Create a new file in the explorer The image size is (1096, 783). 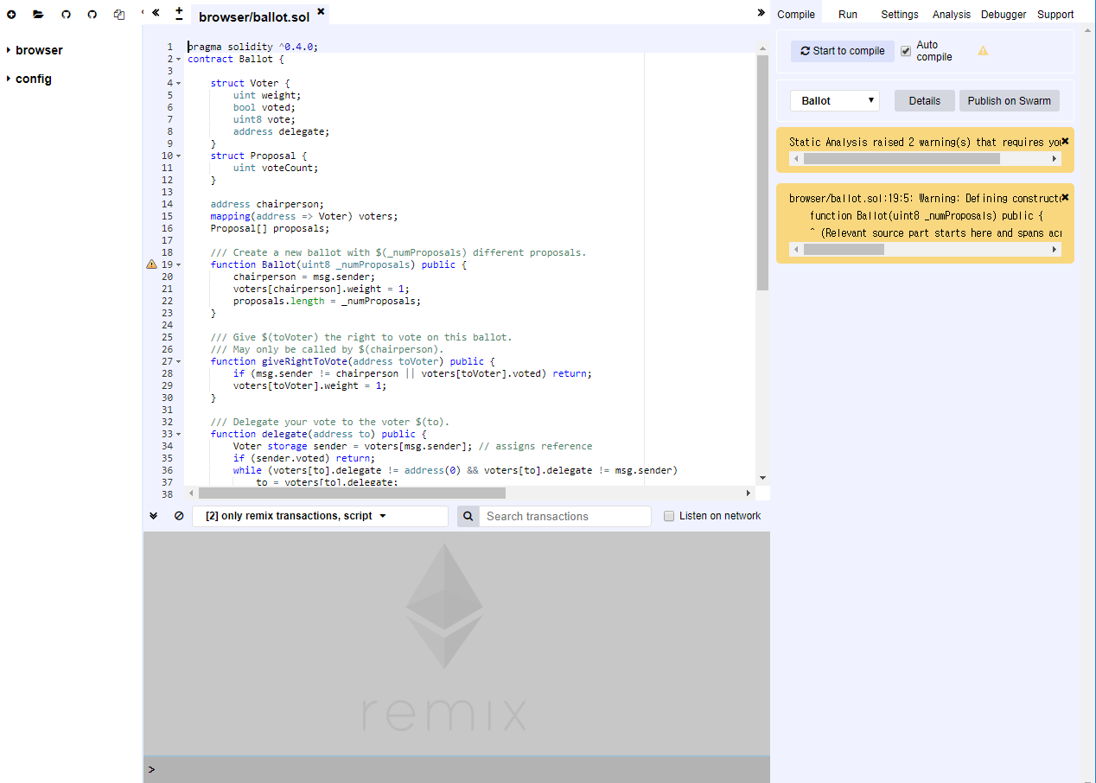11,15
